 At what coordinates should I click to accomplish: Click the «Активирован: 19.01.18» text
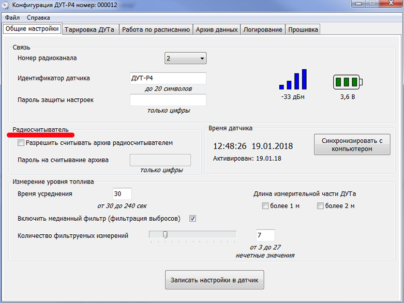[247, 158]
